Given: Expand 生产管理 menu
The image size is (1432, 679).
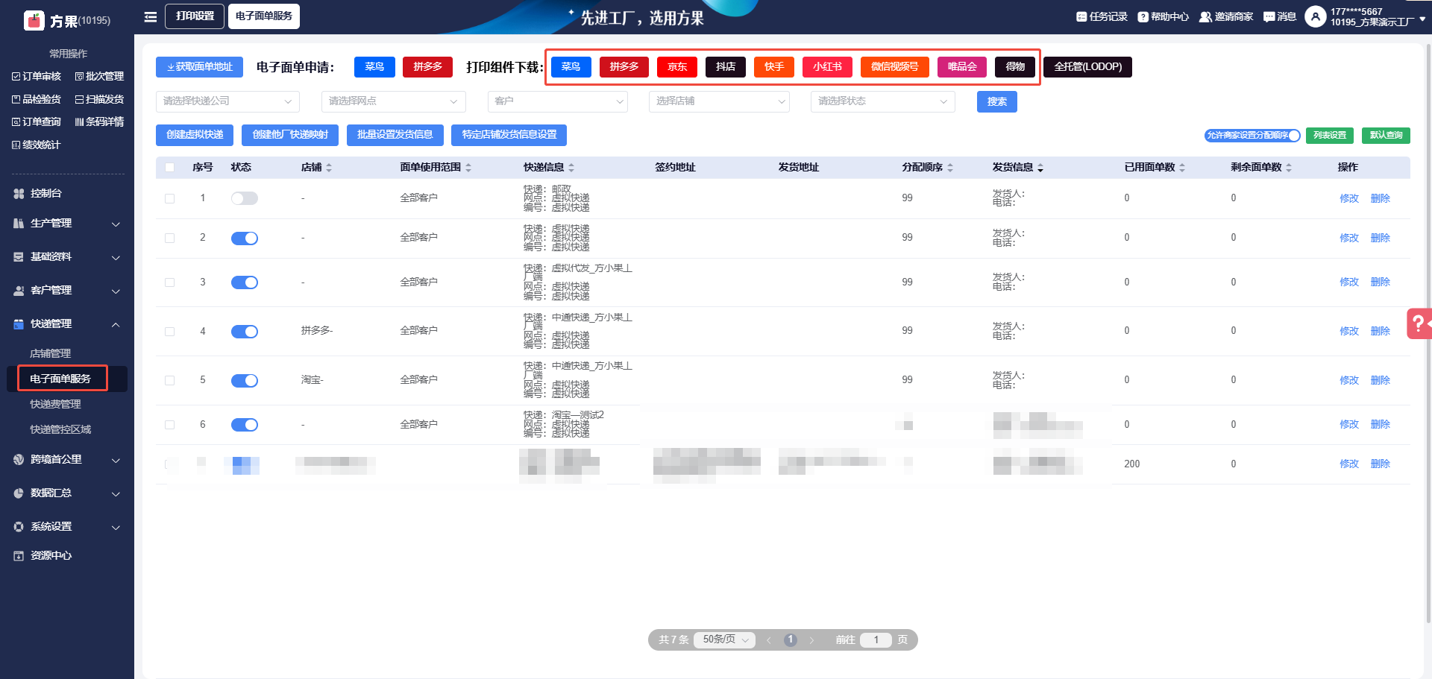Looking at the screenshot, I should pyautogui.click(x=67, y=224).
